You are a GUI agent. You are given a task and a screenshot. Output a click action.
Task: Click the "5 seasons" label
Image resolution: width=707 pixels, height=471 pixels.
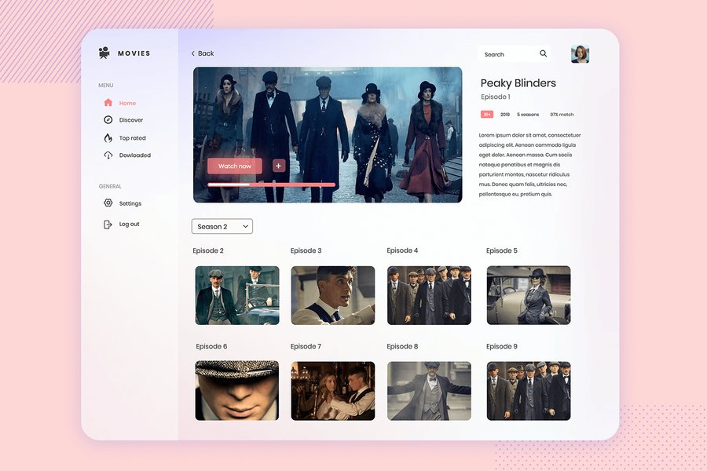click(x=528, y=115)
